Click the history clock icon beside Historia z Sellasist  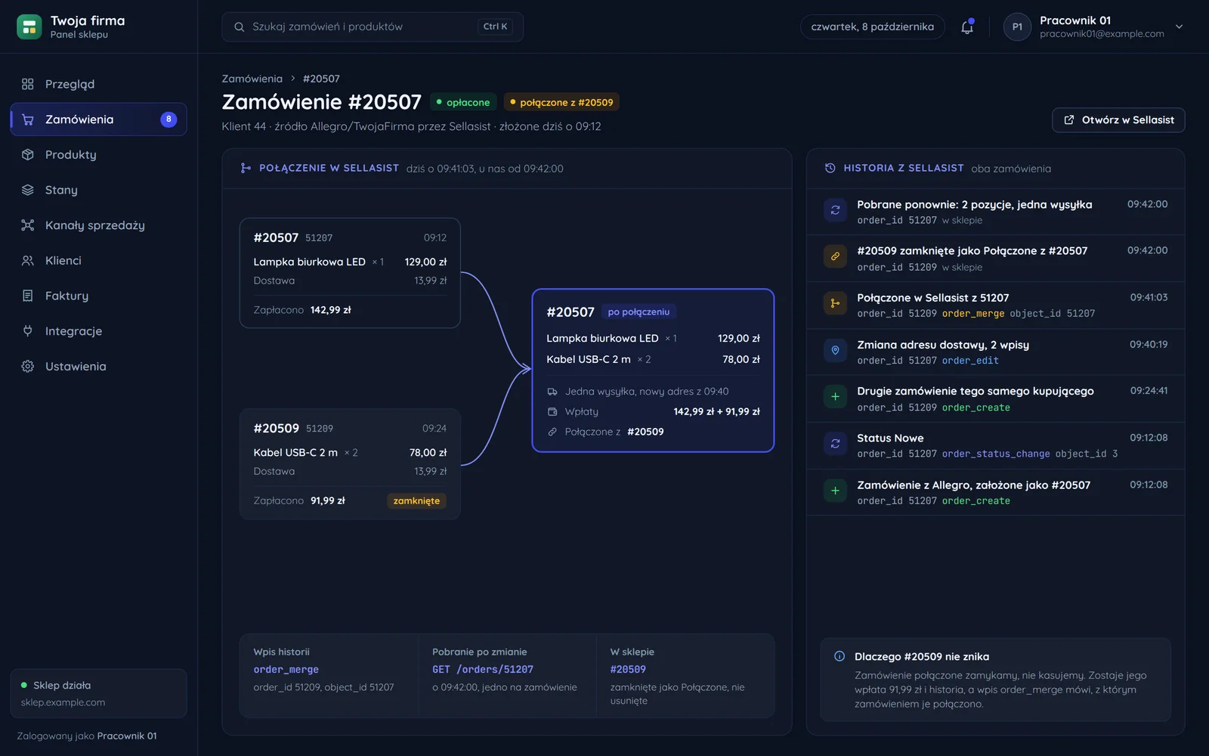[830, 168]
